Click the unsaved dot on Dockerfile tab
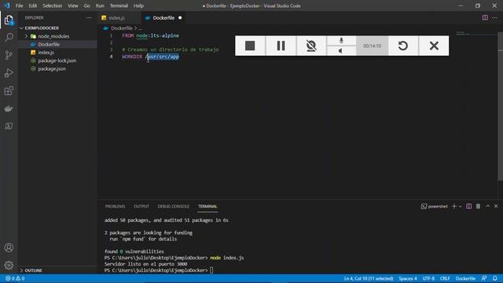Screen dimensions: 503x283 pyautogui.click(x=180, y=18)
